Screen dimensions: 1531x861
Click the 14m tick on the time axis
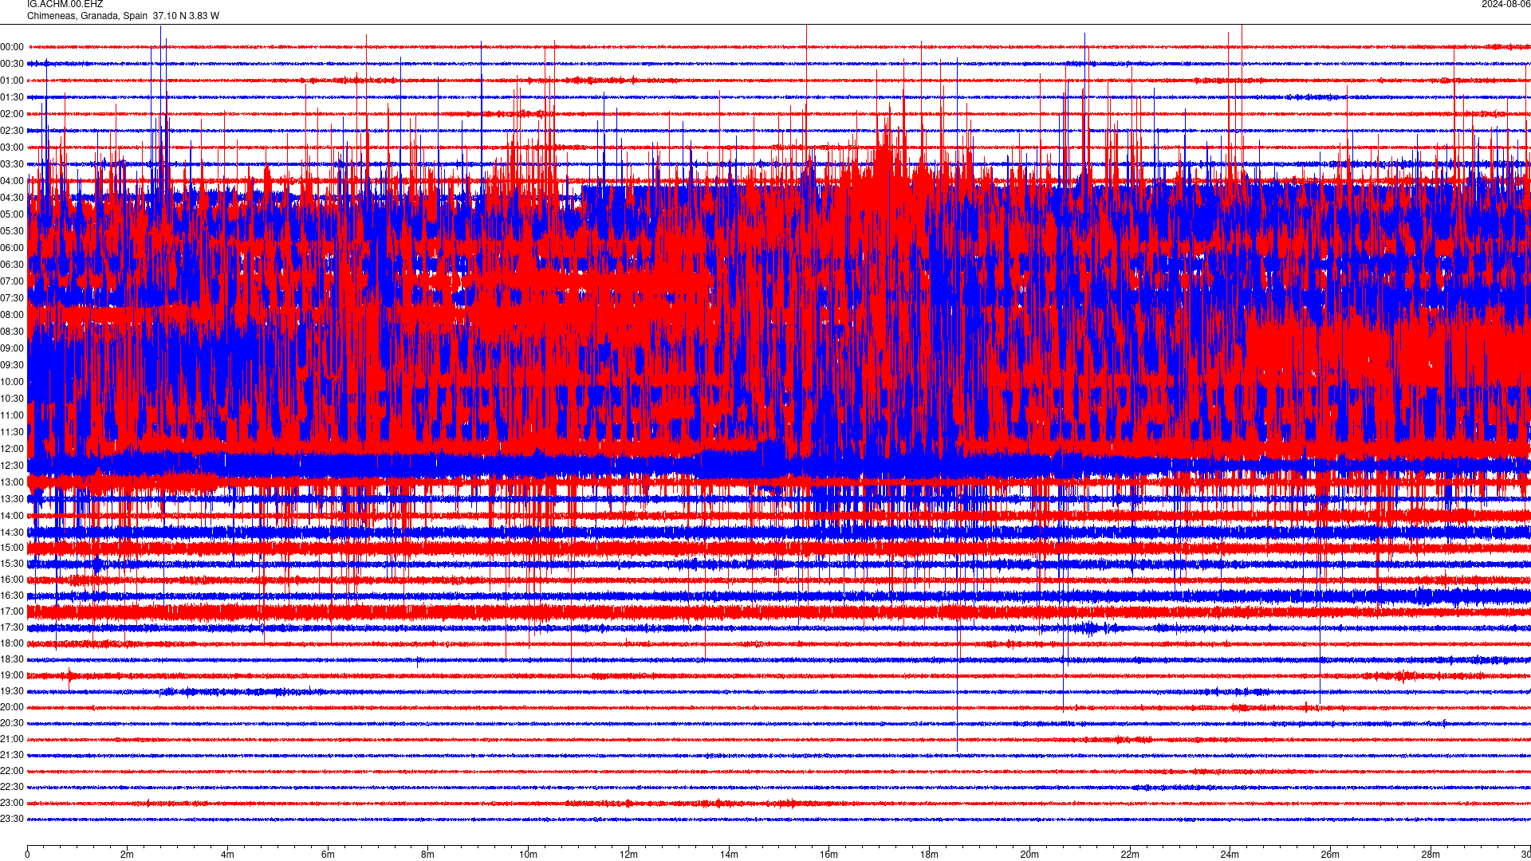[729, 855]
